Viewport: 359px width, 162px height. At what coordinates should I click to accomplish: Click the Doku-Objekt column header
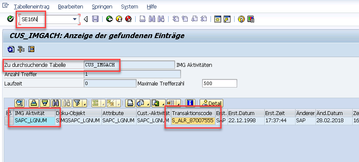pyautogui.click(x=78, y=113)
